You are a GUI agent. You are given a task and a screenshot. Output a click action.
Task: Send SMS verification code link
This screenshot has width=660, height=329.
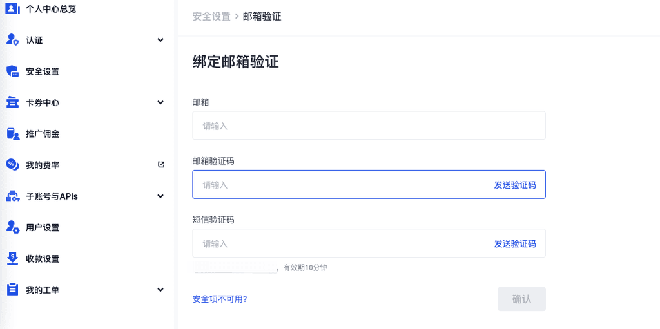pyautogui.click(x=514, y=244)
